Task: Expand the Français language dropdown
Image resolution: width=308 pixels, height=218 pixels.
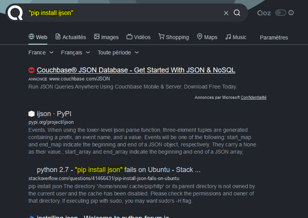Action: (75, 52)
